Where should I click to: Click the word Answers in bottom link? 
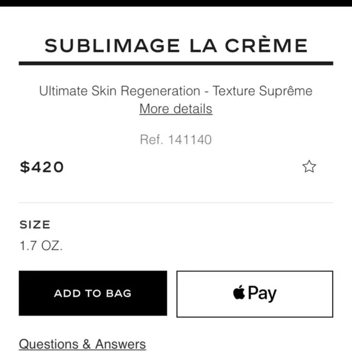click(121, 344)
